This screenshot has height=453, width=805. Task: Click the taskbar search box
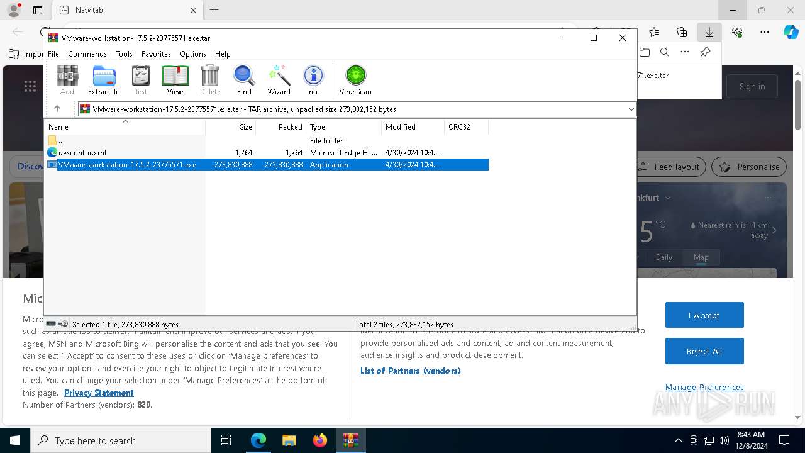121,440
